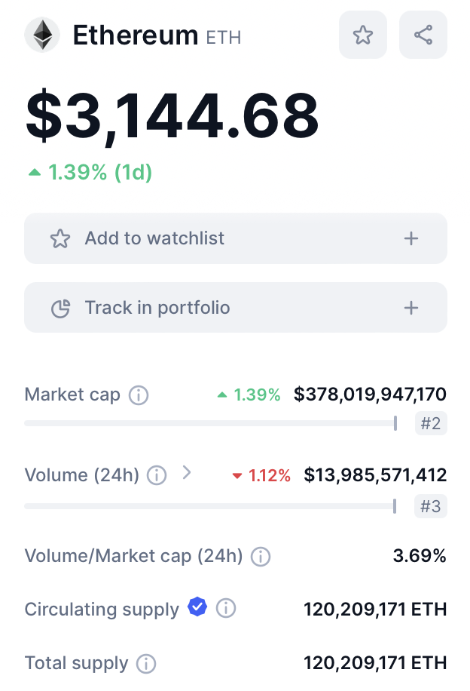
Task: Click the Track in portfolio button
Action: [x=235, y=308]
